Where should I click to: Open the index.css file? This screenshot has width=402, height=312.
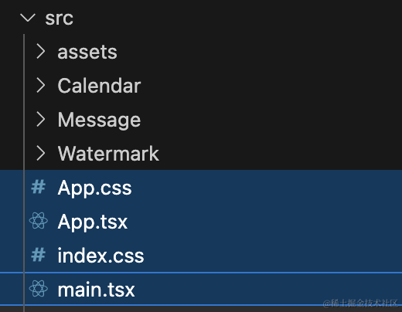point(201,255)
